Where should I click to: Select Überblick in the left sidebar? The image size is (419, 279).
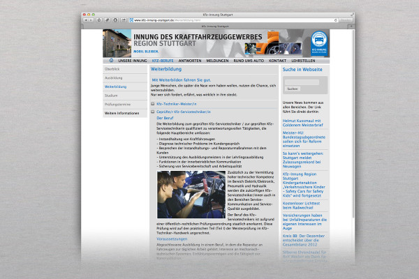point(125,69)
